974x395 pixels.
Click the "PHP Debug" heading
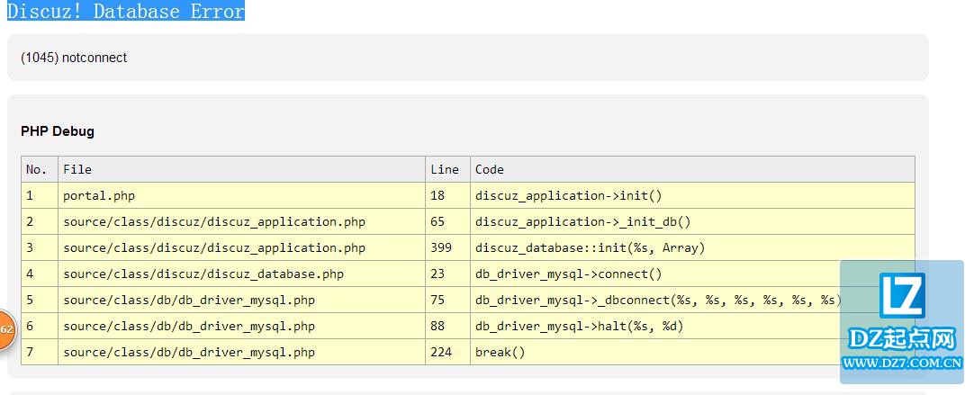(58, 131)
